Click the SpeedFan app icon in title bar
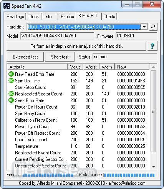This screenshot has width=164, height=189. click(x=7, y=6)
